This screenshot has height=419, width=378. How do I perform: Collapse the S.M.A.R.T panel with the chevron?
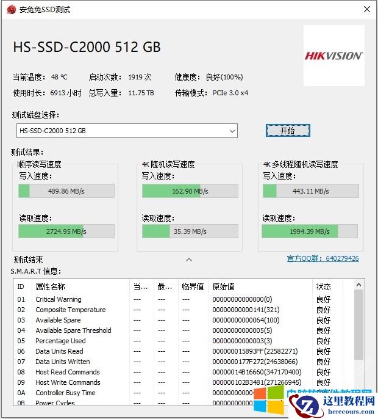tap(189, 260)
